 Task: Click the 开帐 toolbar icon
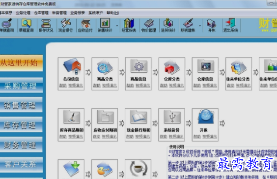pos(212,26)
